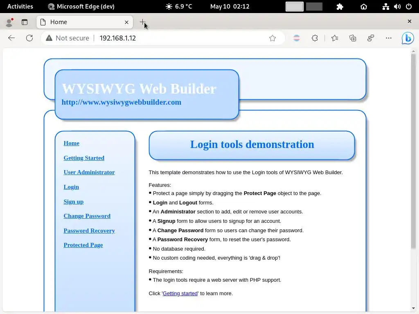This screenshot has width=419, height=314.
Task: Open the Login sidebar link
Action: 71,187
